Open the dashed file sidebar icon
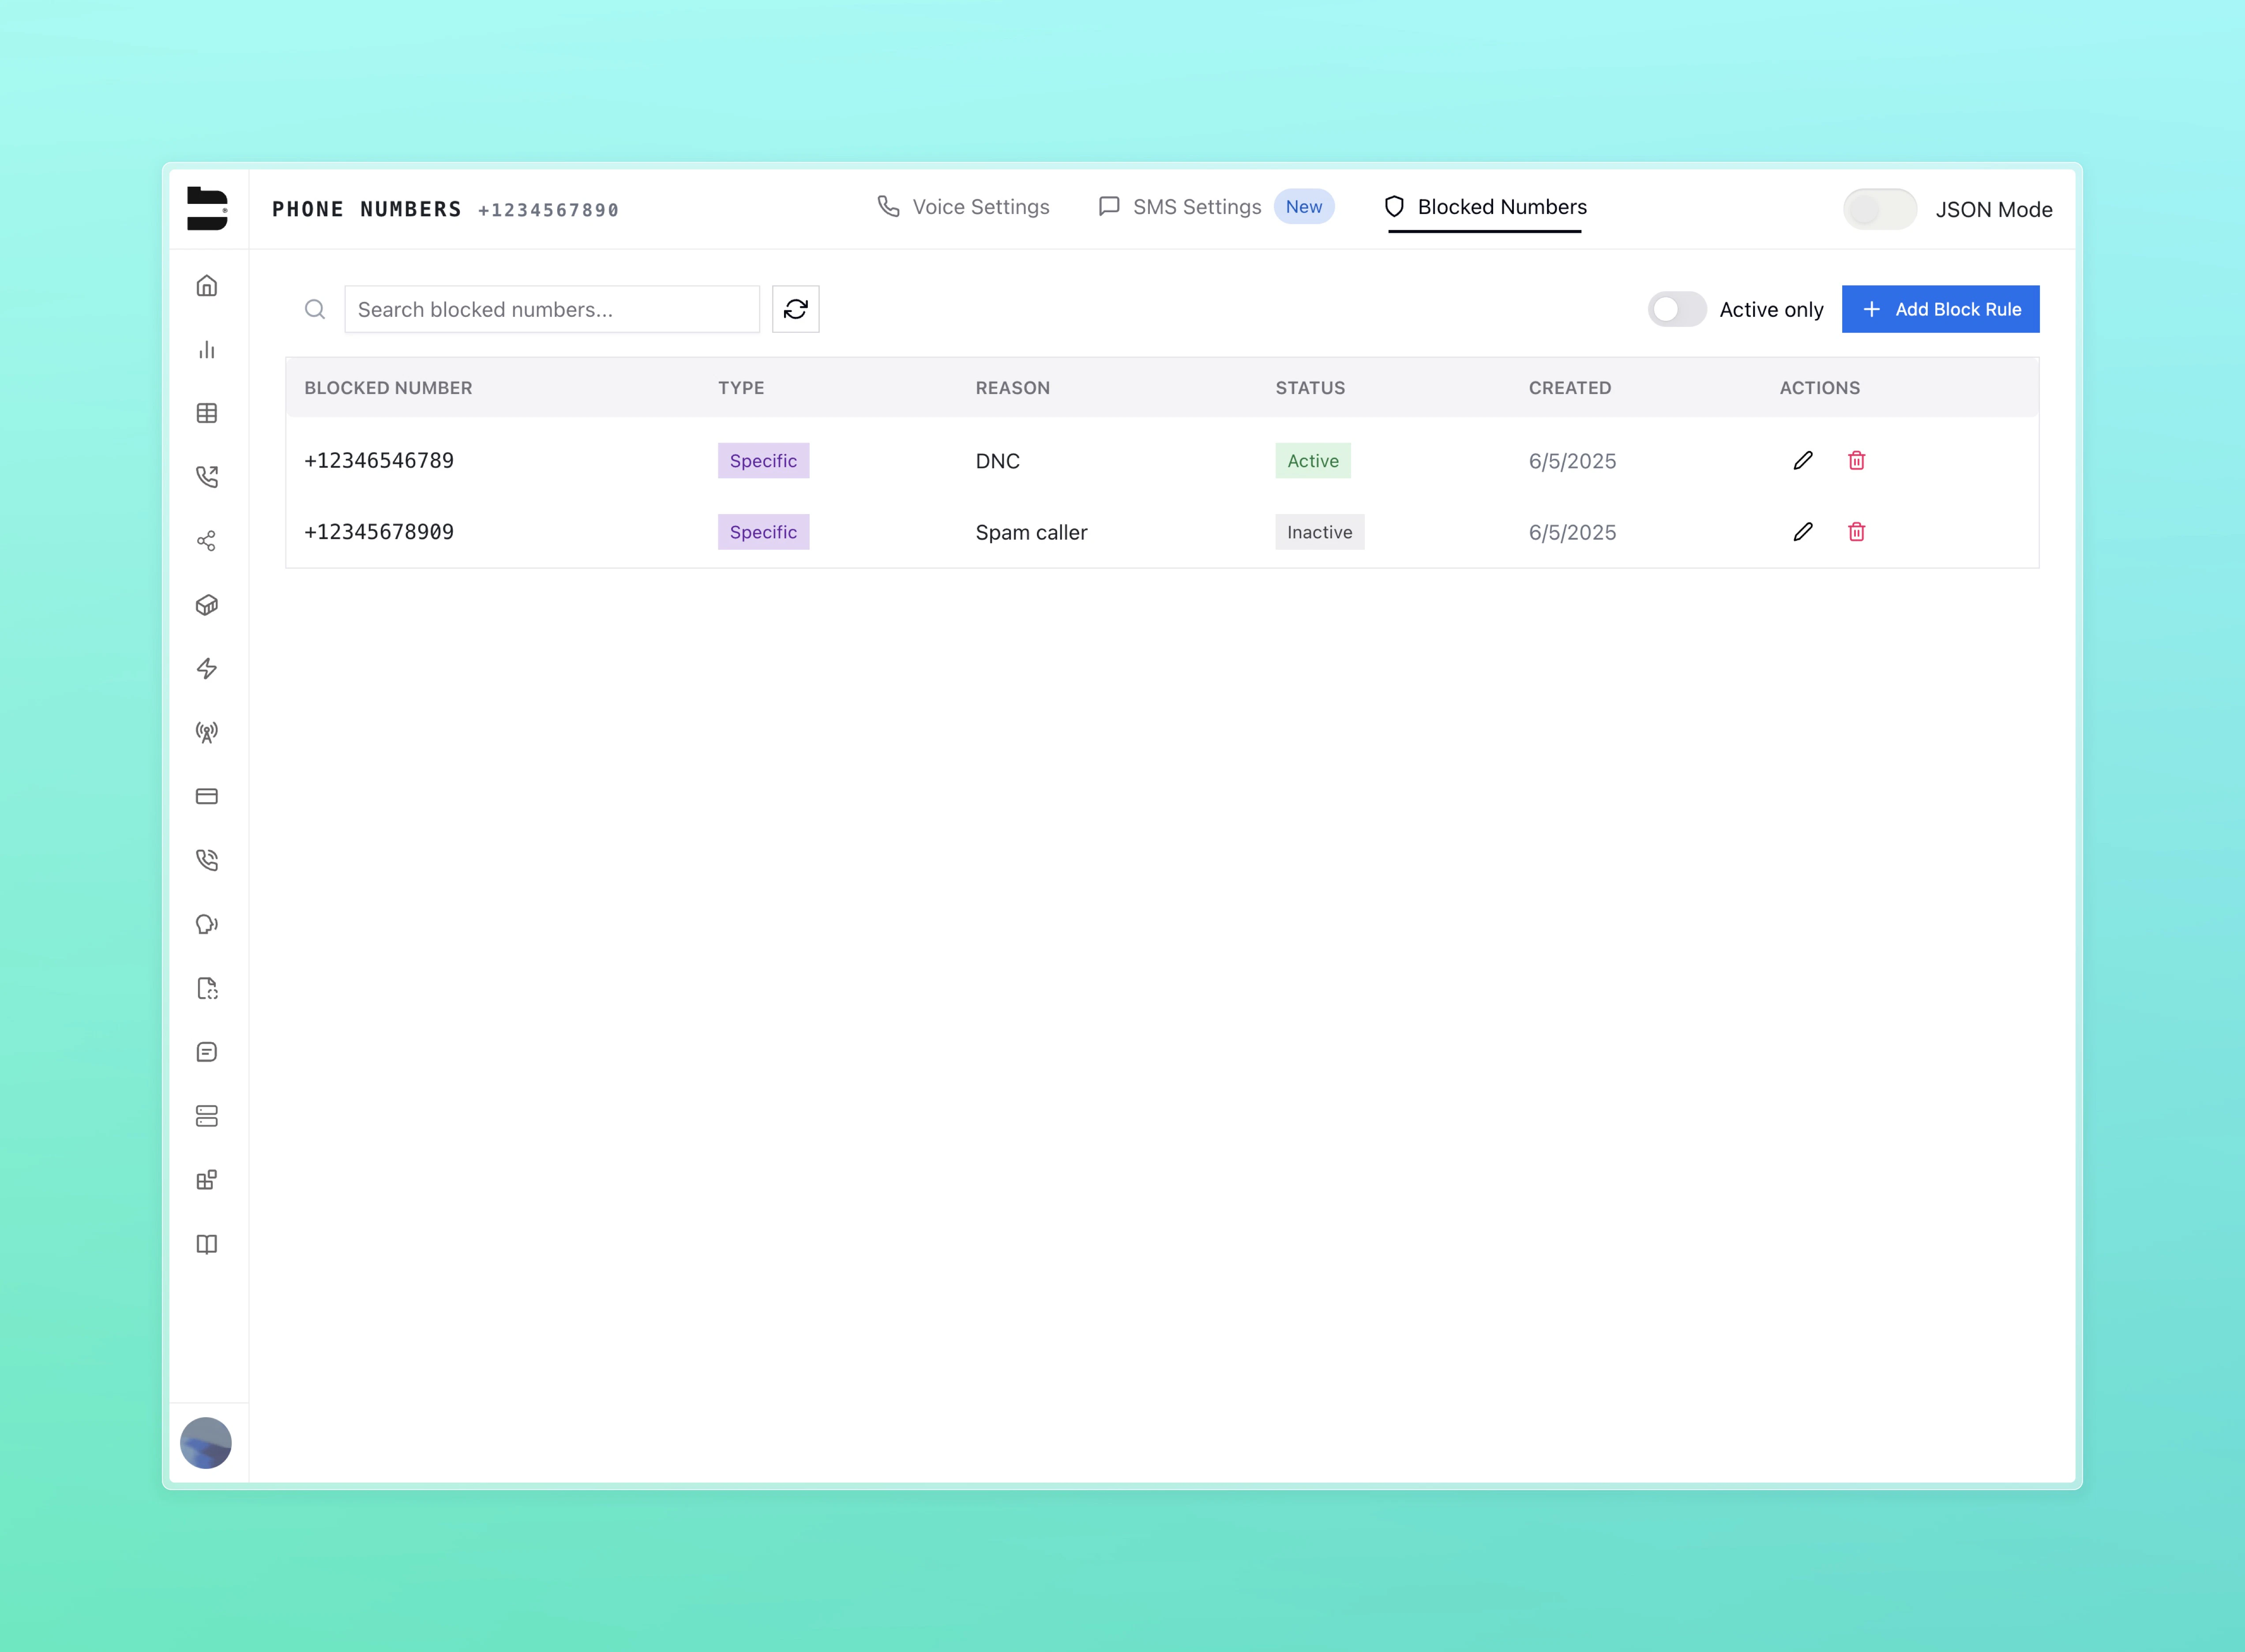 (x=207, y=988)
